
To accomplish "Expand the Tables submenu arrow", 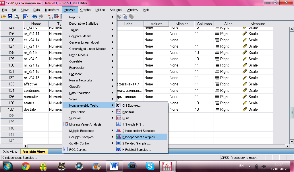I will 113,30.
